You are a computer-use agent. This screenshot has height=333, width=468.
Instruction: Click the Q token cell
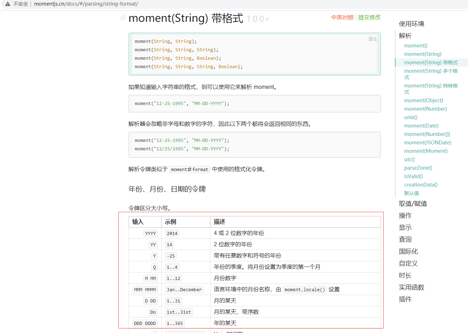point(155,267)
